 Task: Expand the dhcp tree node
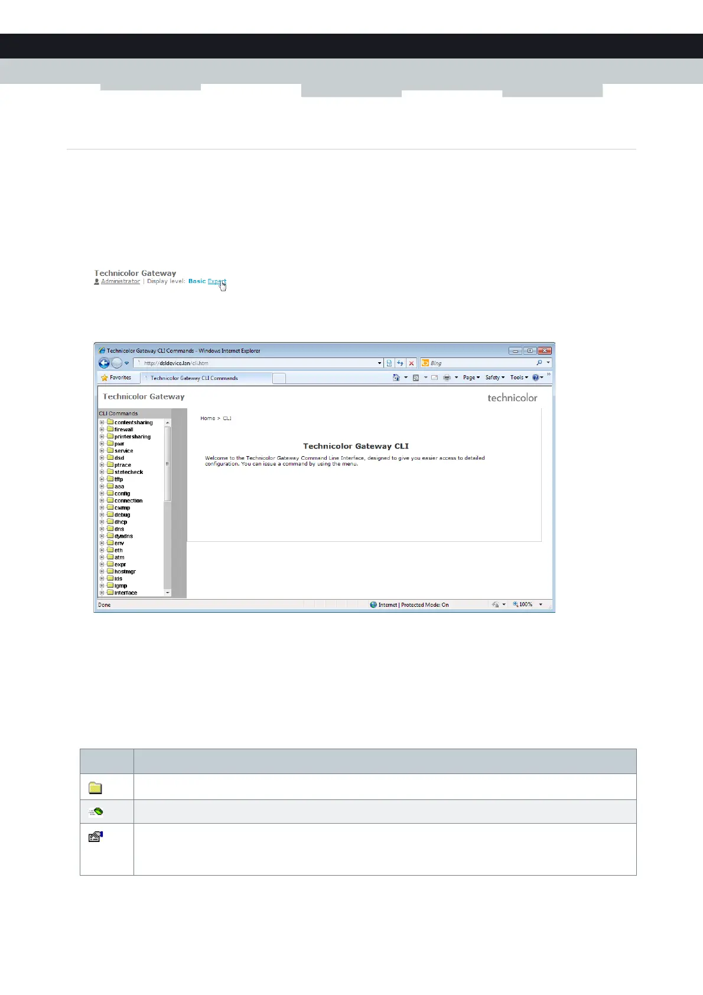coord(102,522)
